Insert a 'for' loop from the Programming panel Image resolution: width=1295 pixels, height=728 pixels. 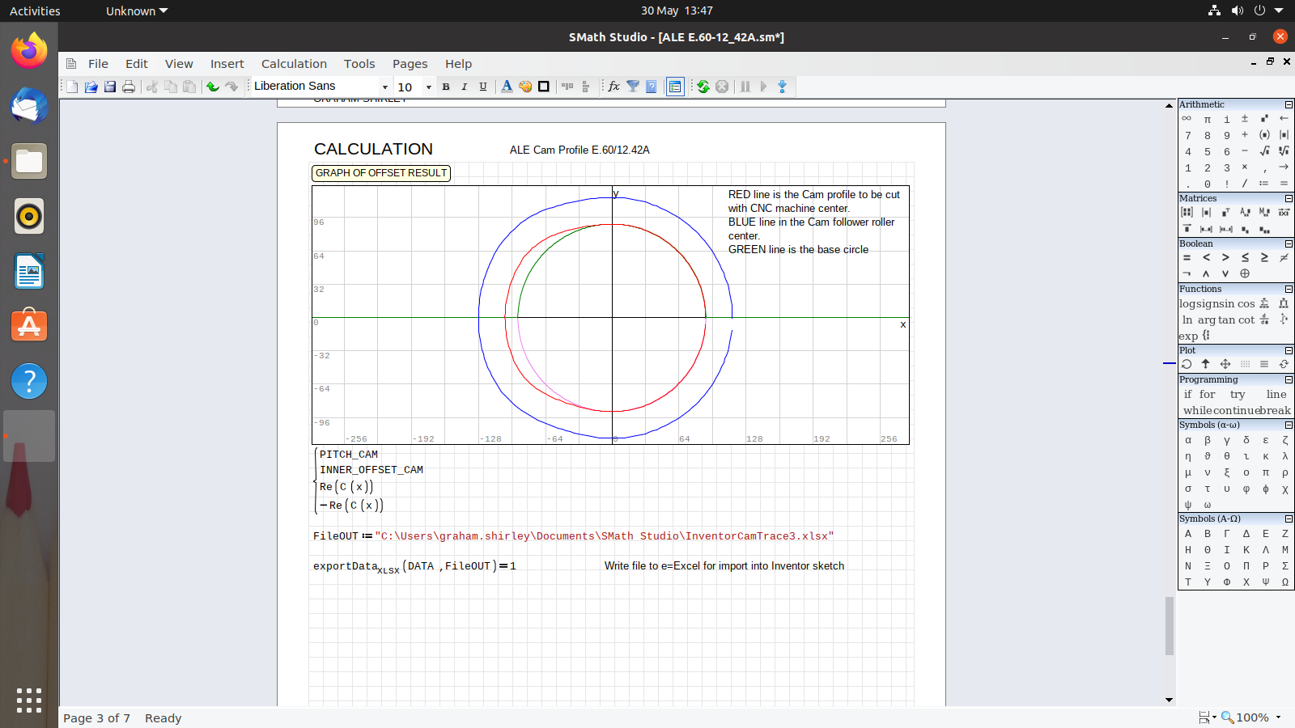click(x=1207, y=395)
